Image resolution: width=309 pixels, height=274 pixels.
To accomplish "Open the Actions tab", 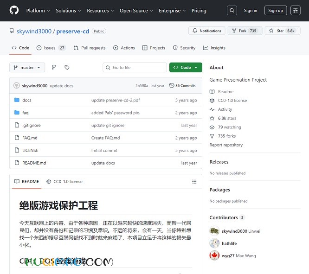I will tap(124, 48).
